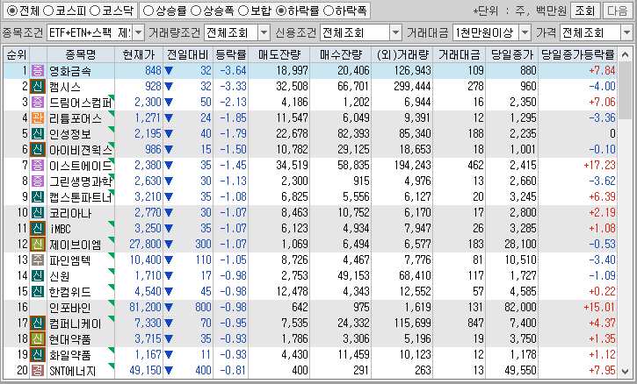Image resolution: width=637 pixels, height=384 pixels.
Task: Click the +15.01 closing change value
Action: coord(599,308)
